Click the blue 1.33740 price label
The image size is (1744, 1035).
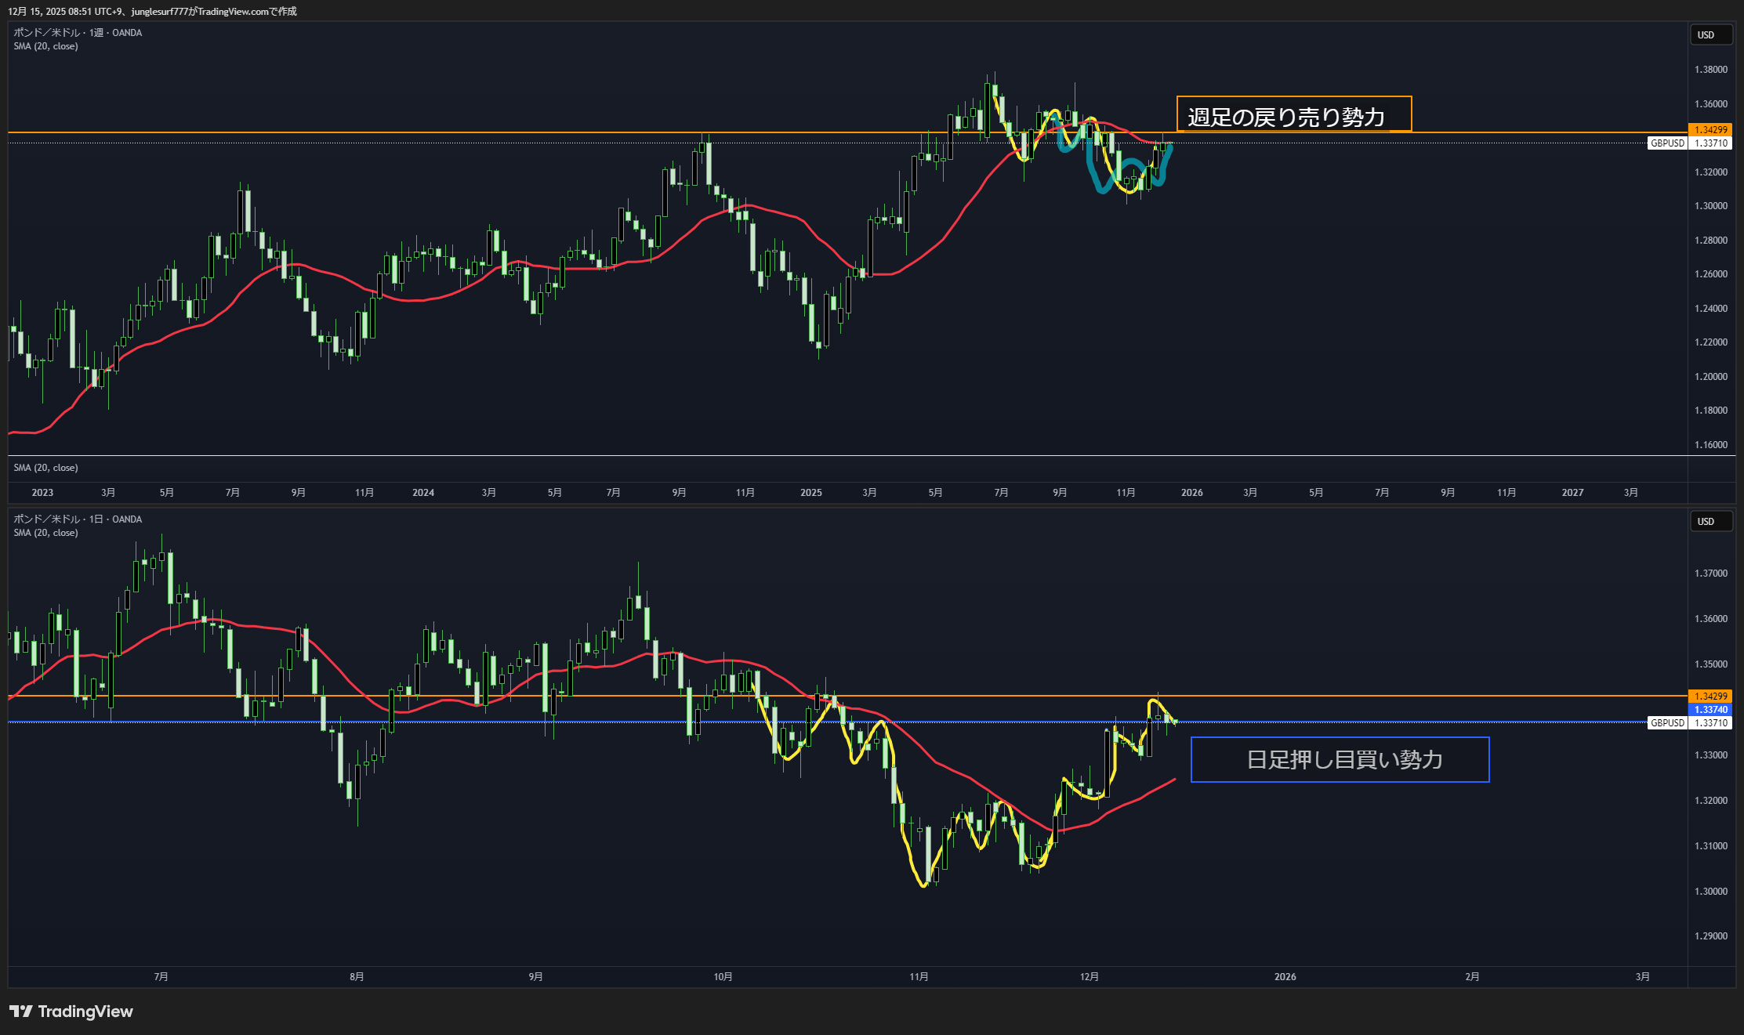tap(1710, 710)
